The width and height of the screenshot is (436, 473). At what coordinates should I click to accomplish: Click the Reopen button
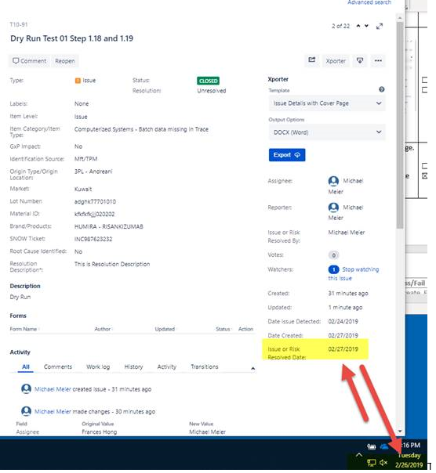click(65, 61)
